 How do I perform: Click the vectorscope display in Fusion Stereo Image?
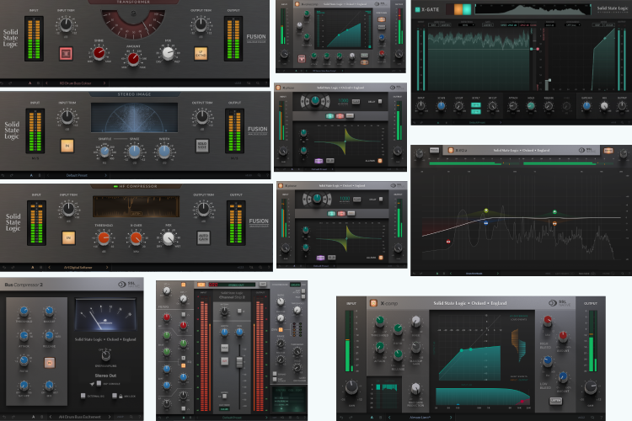(134, 118)
